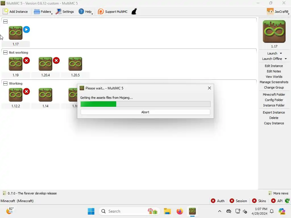Open the Windows Start menu
Screen dimensions: 291x218
(91, 211)
